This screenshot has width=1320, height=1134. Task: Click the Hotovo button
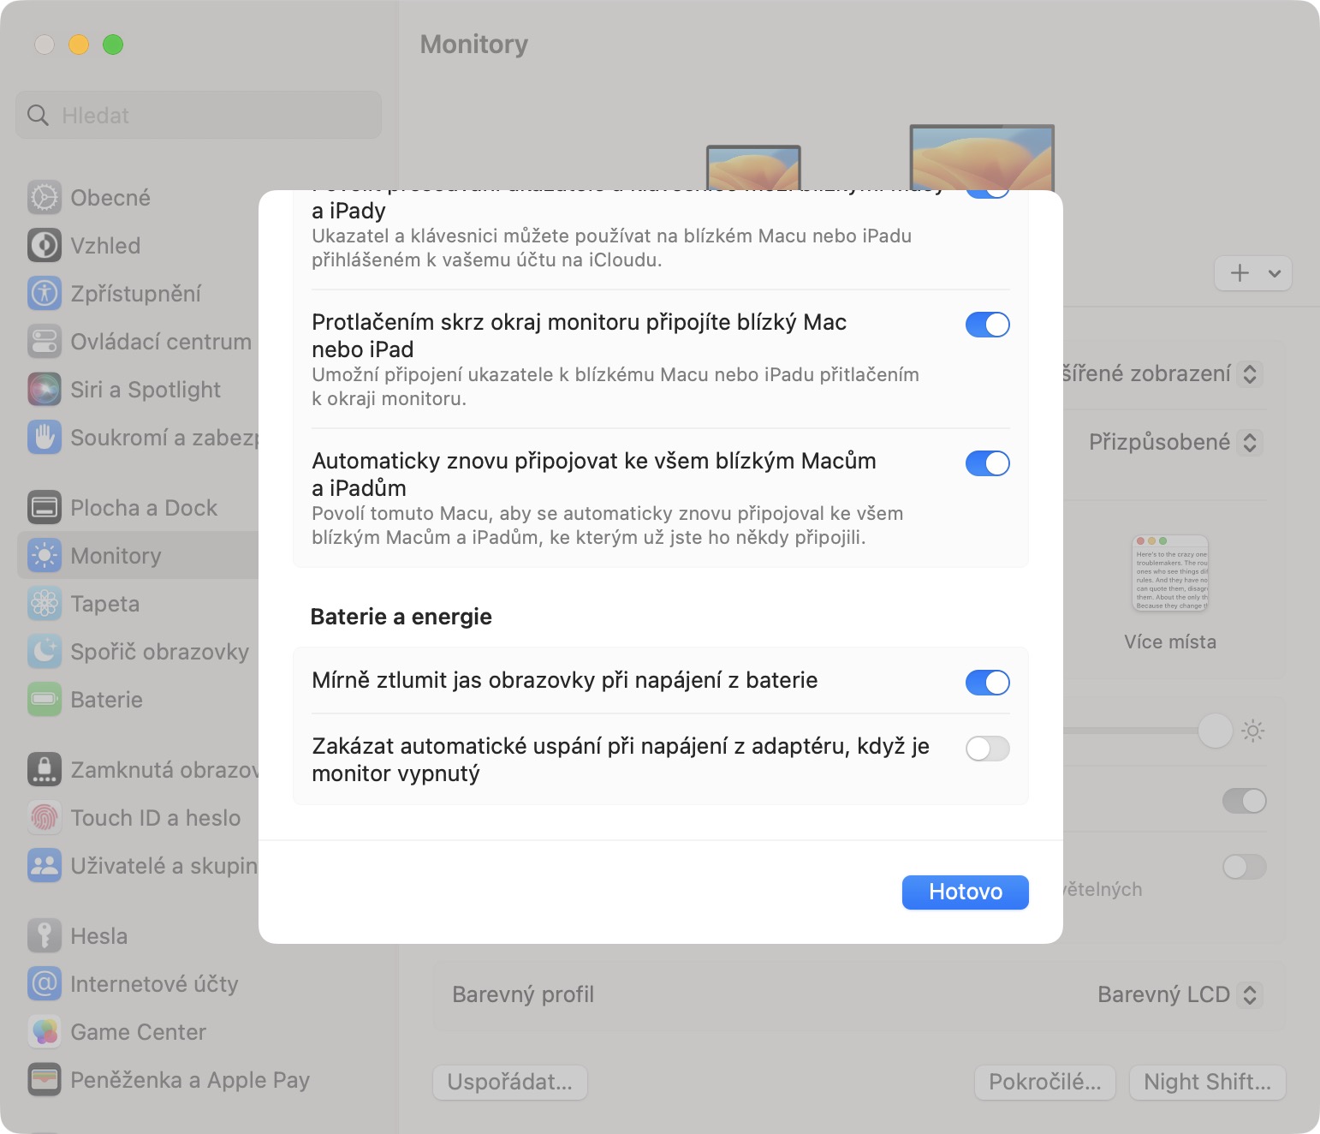pyautogui.click(x=965, y=892)
